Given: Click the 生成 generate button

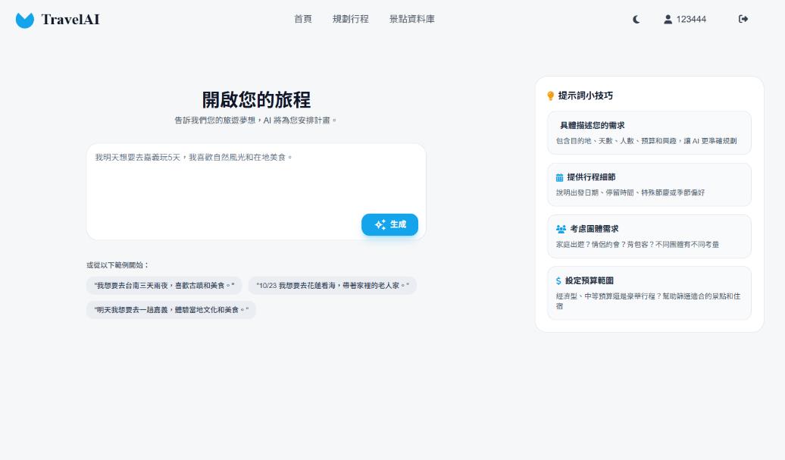Looking at the screenshot, I should tap(389, 225).
